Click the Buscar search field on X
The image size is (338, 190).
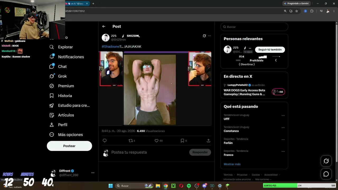(254, 27)
